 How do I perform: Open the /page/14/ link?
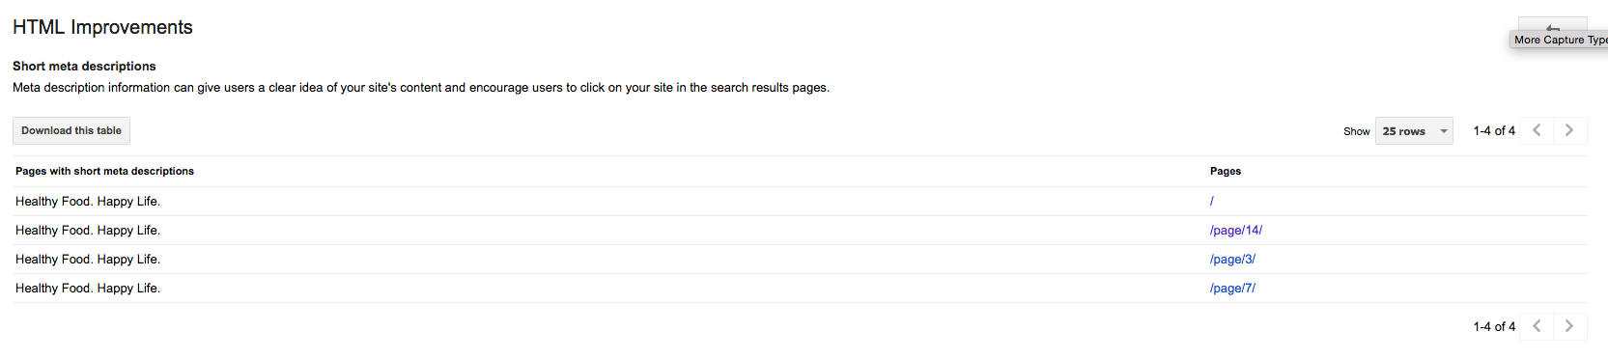[x=1236, y=231]
